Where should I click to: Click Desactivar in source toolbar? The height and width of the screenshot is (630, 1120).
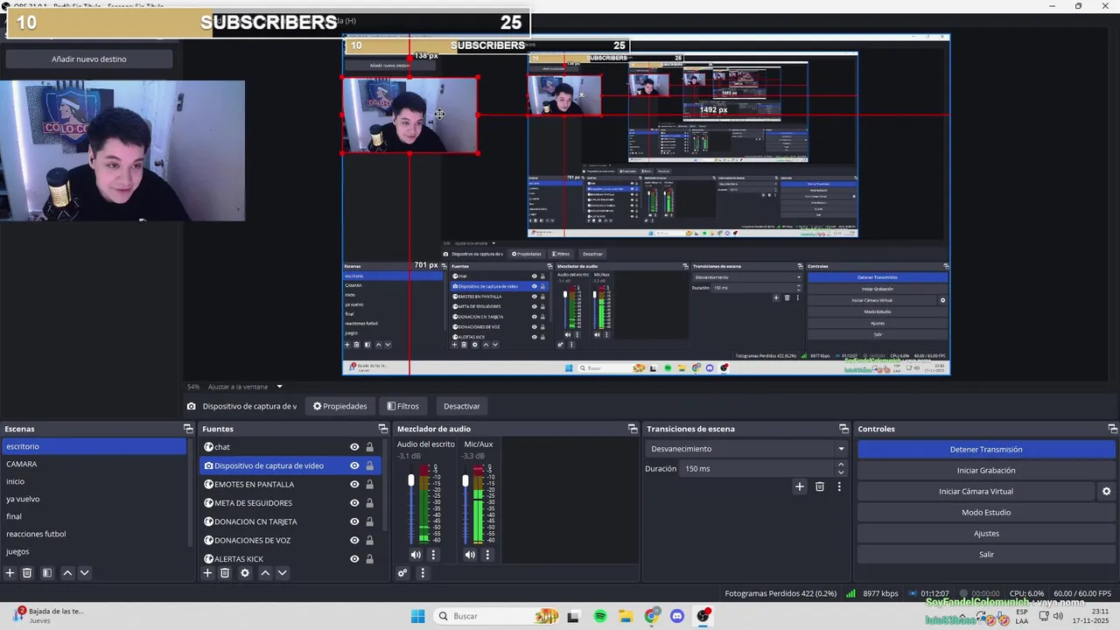coord(461,406)
